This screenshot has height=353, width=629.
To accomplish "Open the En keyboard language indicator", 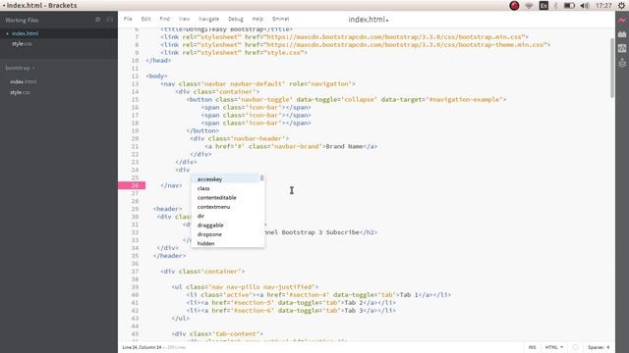I will (x=543, y=6).
